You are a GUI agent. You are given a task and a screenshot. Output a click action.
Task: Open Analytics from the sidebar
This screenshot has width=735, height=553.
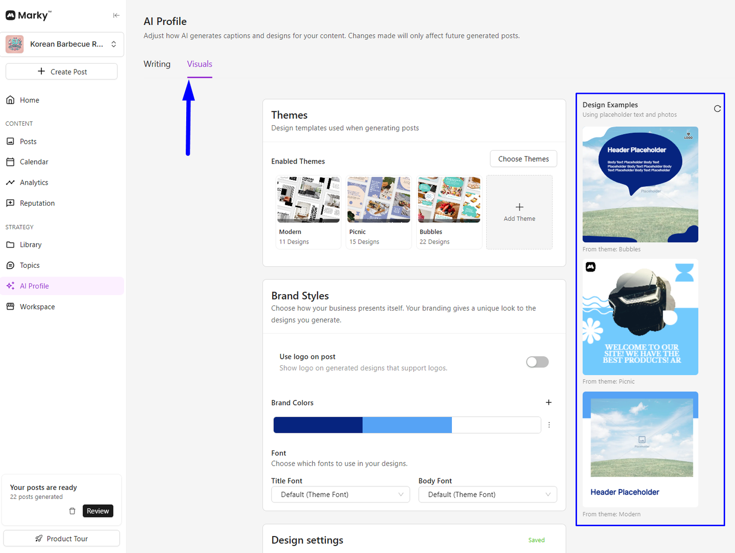pos(34,182)
